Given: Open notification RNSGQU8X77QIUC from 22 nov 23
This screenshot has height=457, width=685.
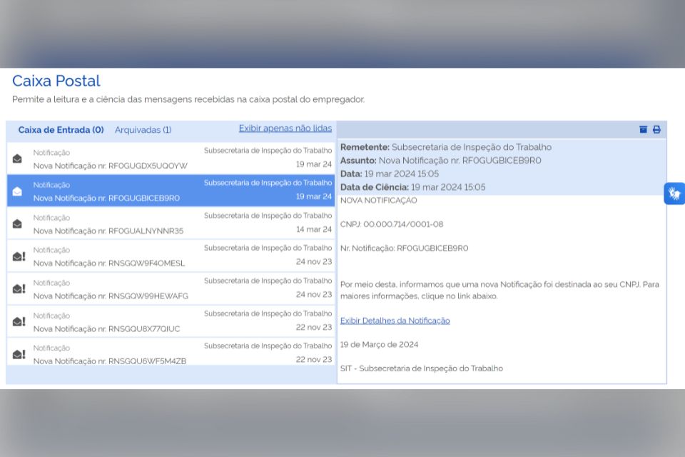Looking at the screenshot, I should pos(171,321).
